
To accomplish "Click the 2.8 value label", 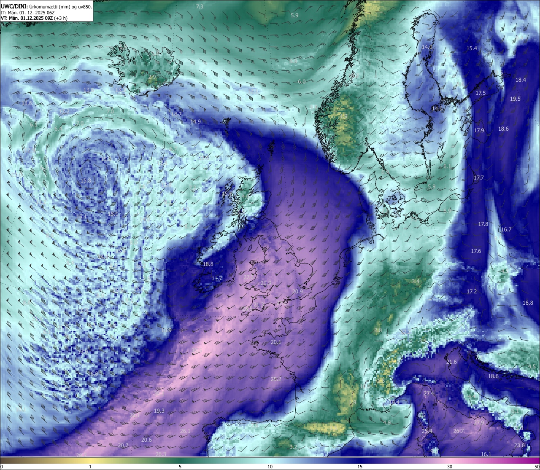I will (378, 330).
